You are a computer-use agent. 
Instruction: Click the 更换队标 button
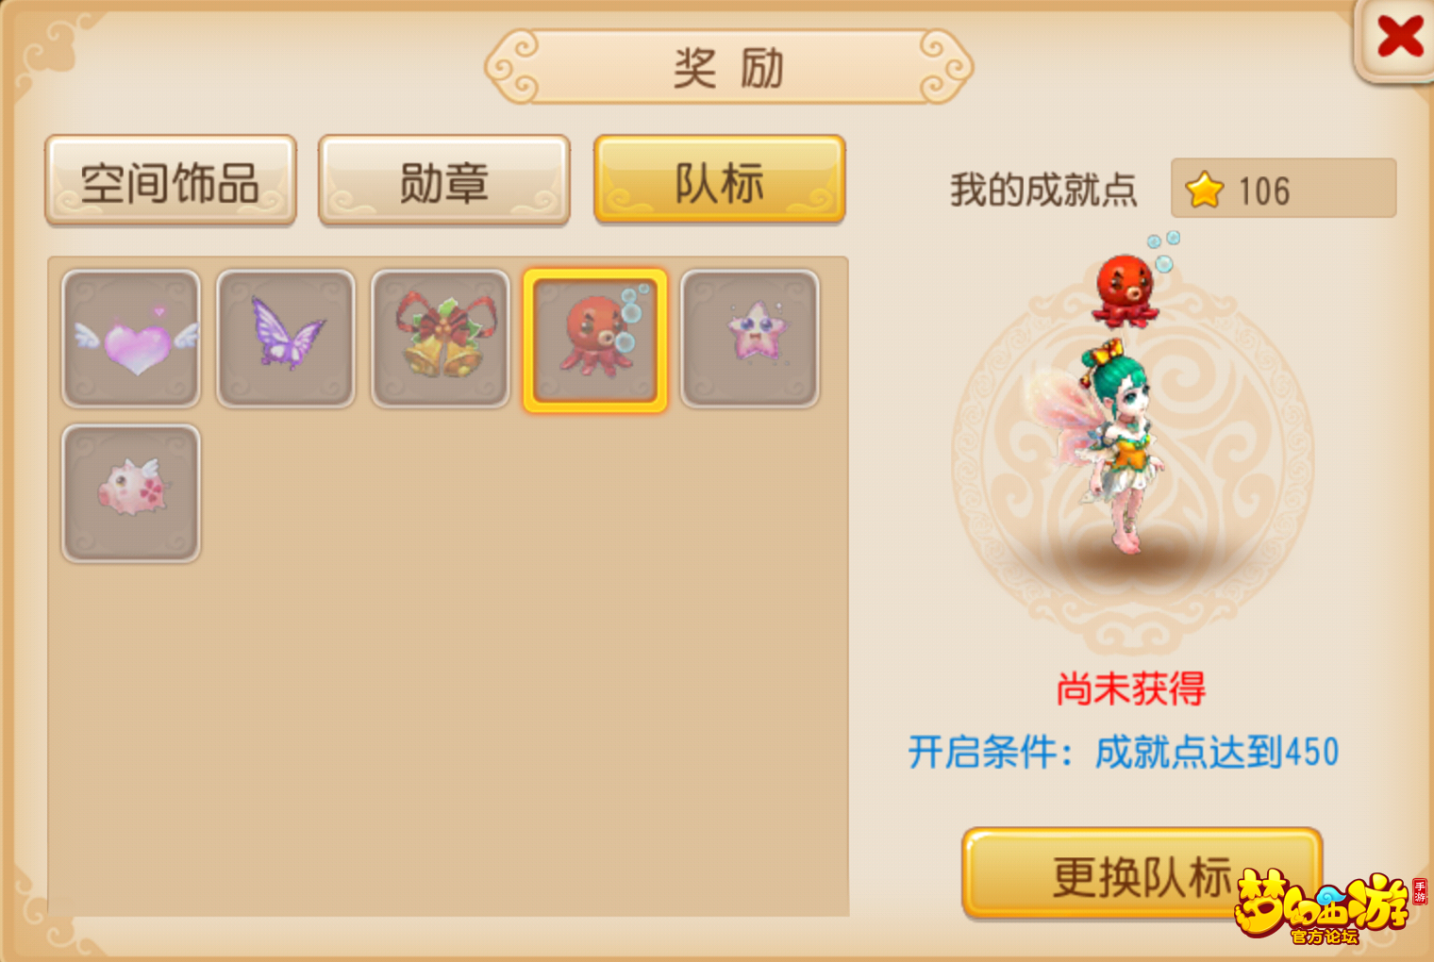[1142, 874]
